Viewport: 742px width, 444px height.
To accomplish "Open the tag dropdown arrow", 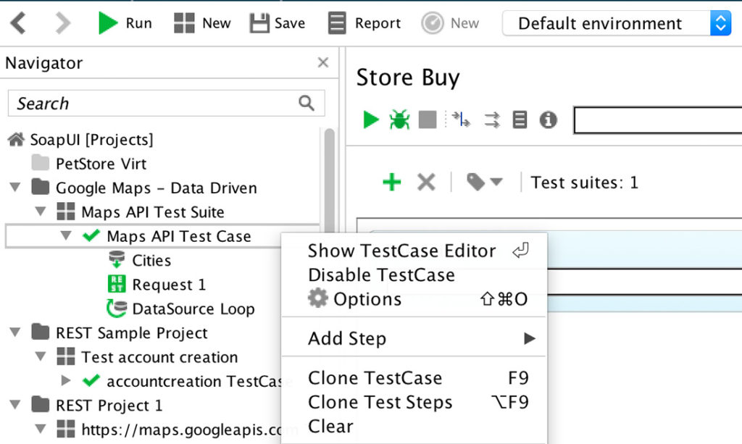I will pos(496,182).
